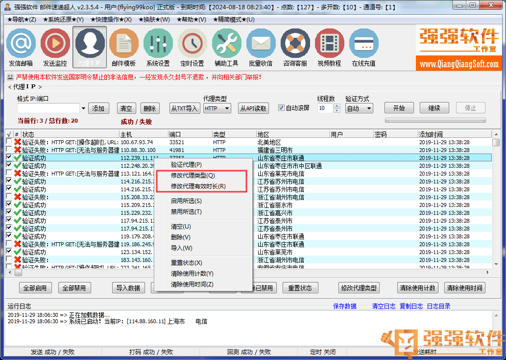Choose 修改代理有效时长(R) in the context menu

click(x=203, y=186)
